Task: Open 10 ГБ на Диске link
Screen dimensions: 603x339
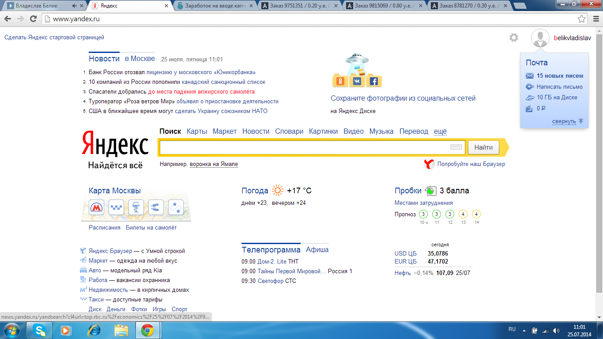Action: point(557,98)
